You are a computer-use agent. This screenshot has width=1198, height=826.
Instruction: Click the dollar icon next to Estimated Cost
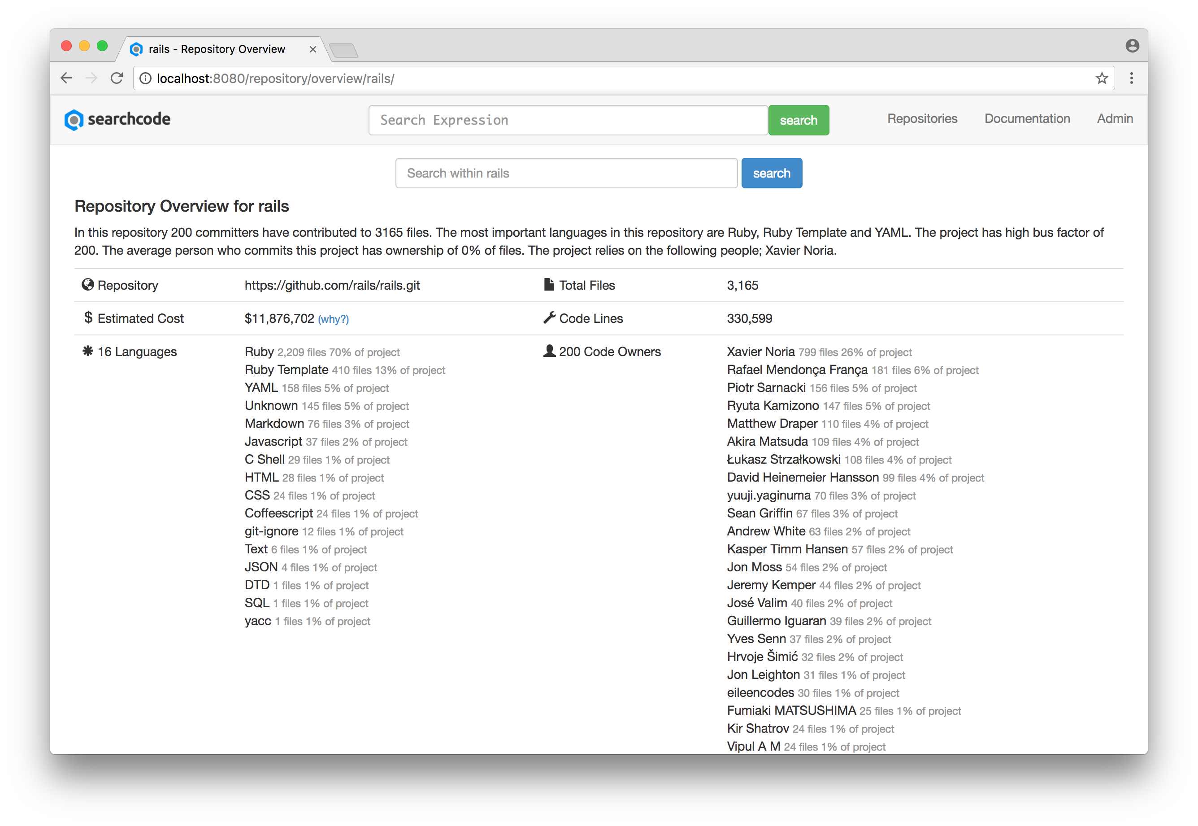87,318
